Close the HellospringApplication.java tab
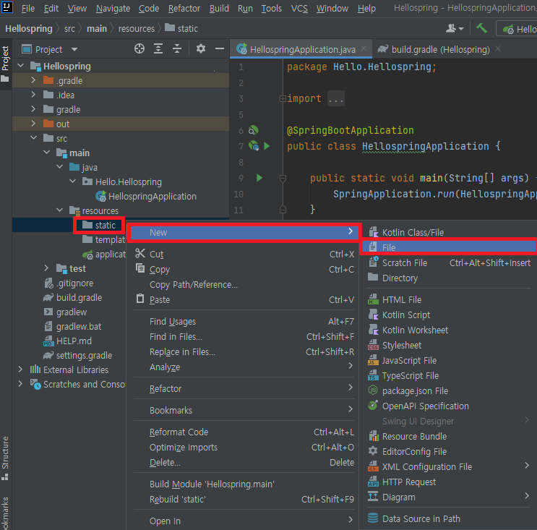The image size is (537, 530). (x=364, y=48)
